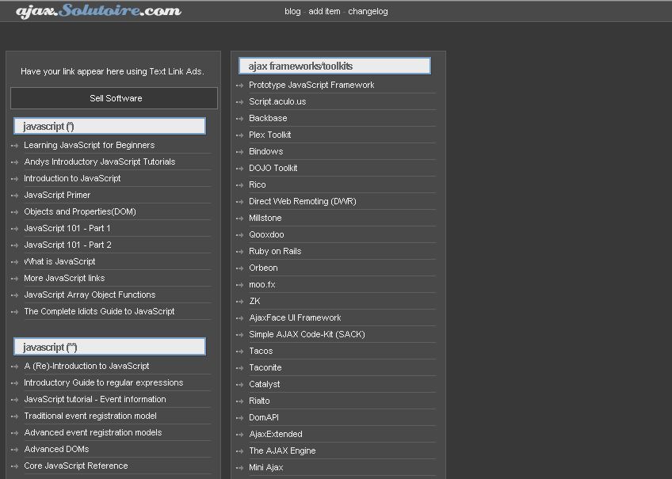Viewport: 672px width, 479px height.
Task: Open Advanced DOMs link
Action: pyautogui.click(x=56, y=449)
